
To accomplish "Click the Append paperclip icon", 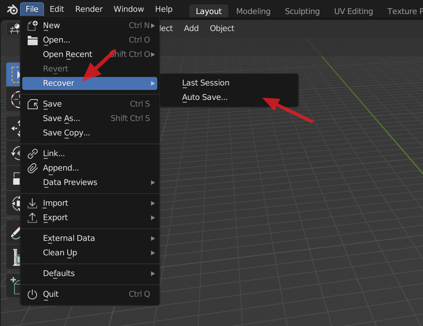I will click(x=32, y=168).
